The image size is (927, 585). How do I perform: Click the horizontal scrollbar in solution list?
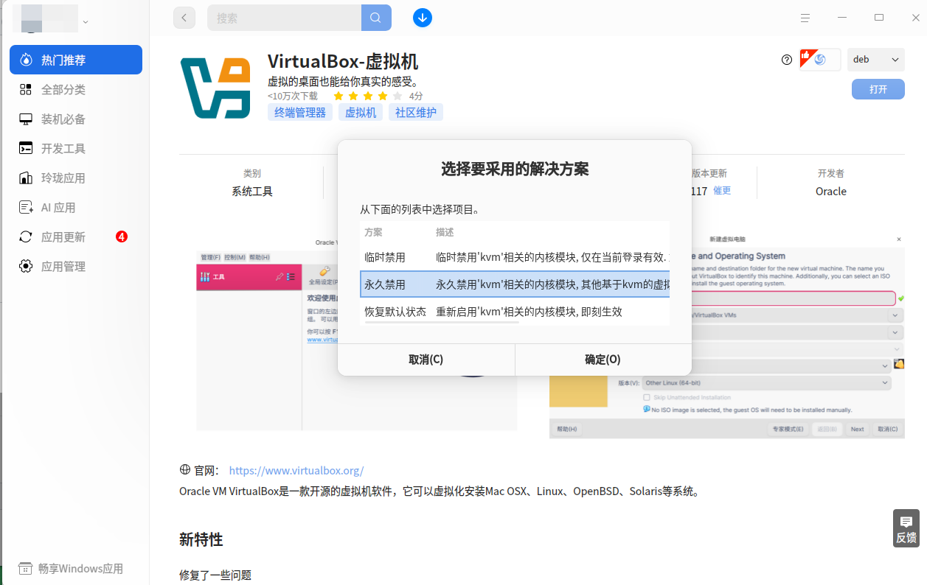pos(440,322)
